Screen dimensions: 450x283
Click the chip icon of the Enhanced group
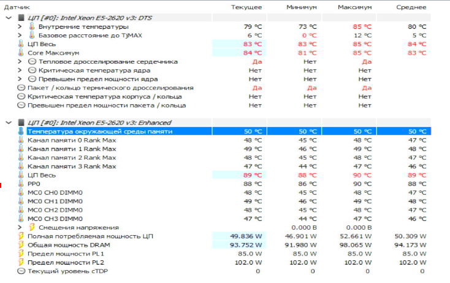point(21,123)
